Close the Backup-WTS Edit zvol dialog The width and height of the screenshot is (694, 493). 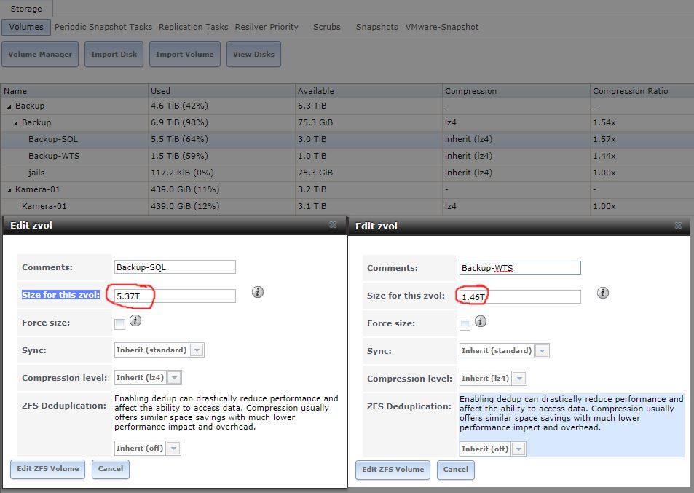click(x=678, y=225)
